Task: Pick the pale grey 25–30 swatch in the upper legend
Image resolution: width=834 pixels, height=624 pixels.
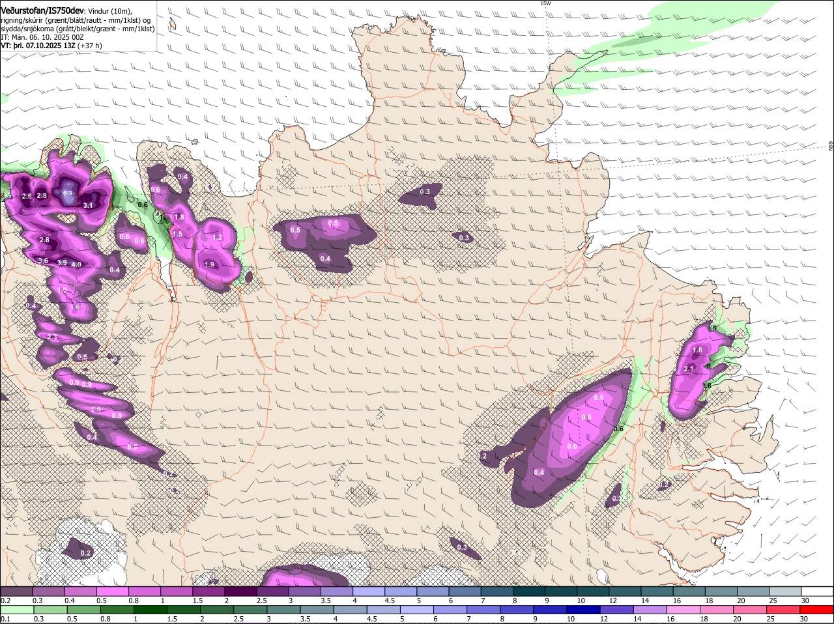Action: (786, 591)
